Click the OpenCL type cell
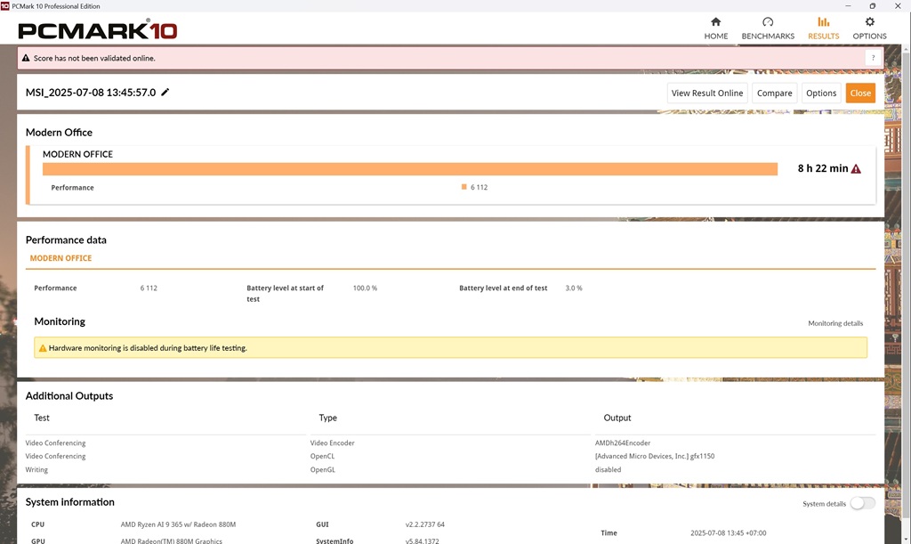911x544 pixels. point(322,456)
